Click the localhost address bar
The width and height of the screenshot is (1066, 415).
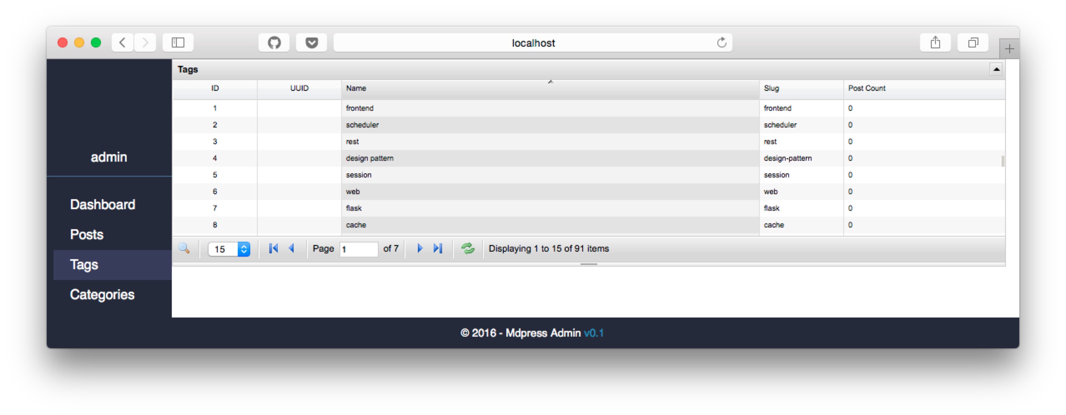[533, 42]
